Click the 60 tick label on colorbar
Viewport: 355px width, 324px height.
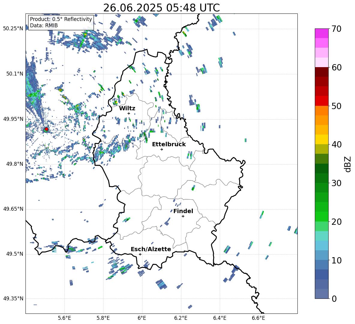(x=336, y=67)
